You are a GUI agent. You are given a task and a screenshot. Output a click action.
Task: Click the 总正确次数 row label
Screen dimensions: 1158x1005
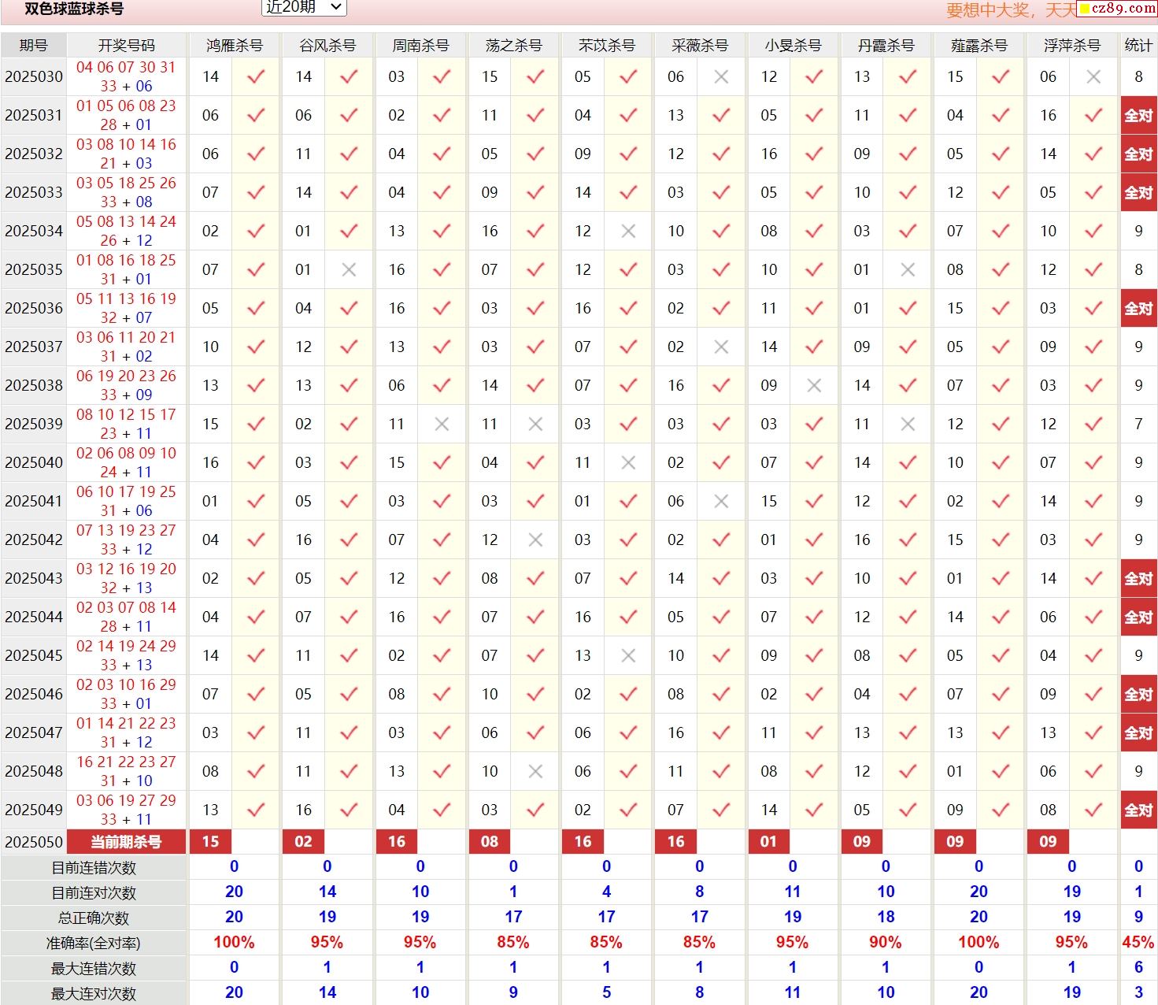[x=94, y=918]
